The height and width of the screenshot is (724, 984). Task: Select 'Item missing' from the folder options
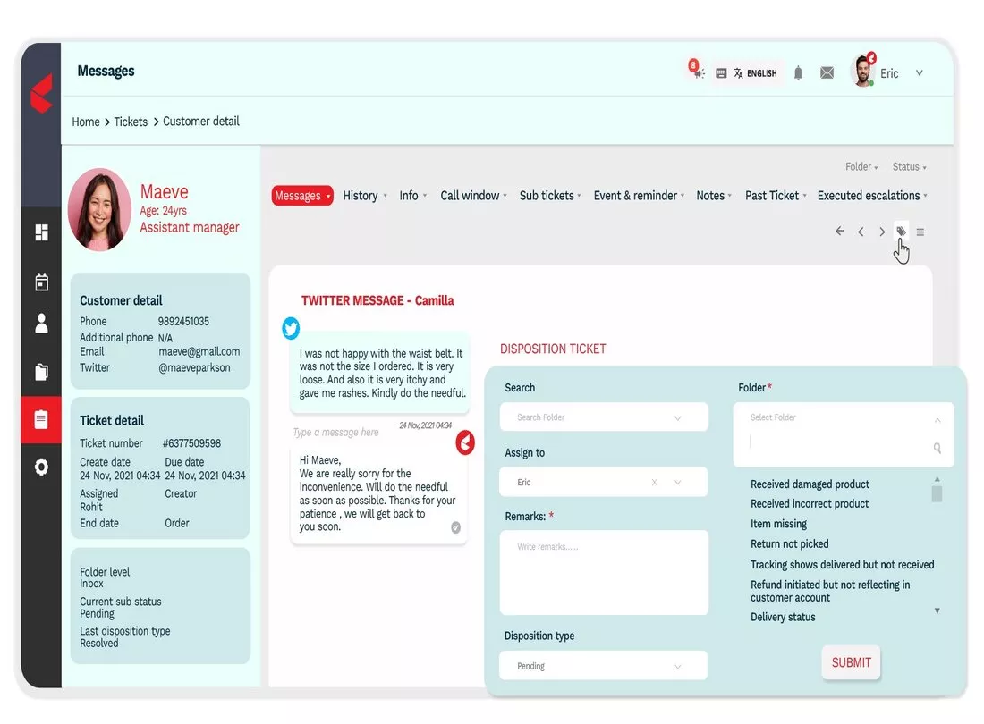click(x=778, y=524)
